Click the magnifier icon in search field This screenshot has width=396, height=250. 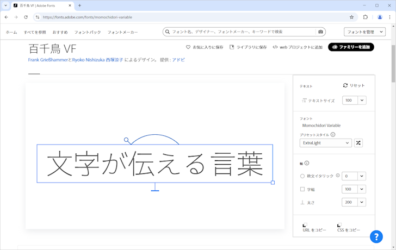(x=168, y=32)
